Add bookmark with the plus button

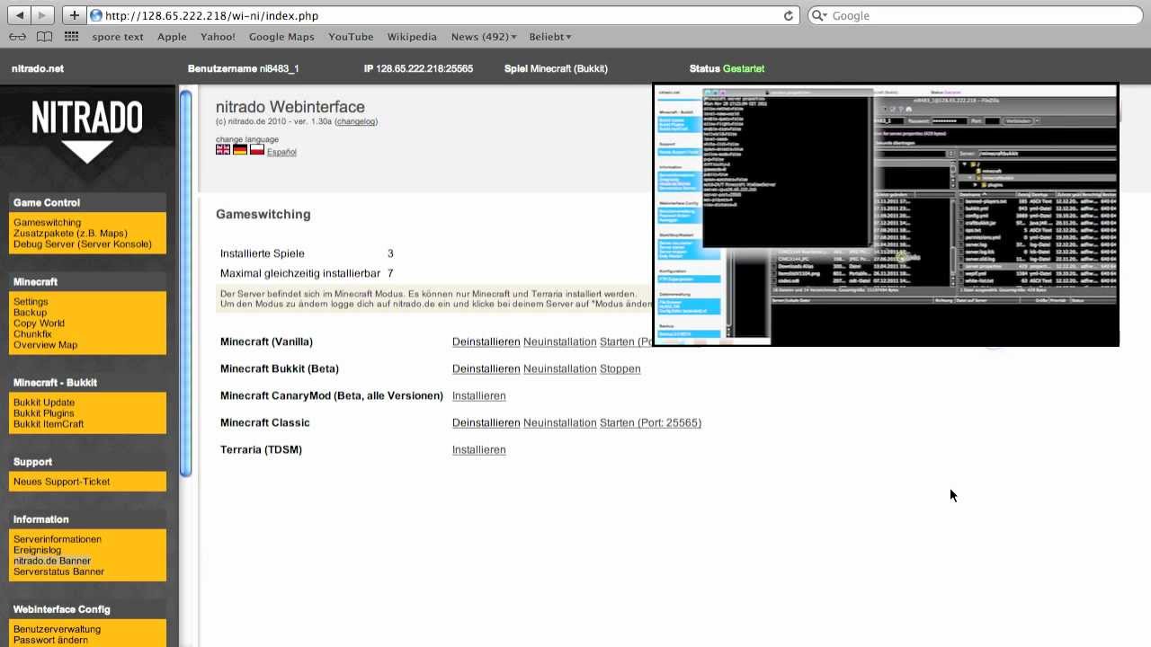[74, 15]
